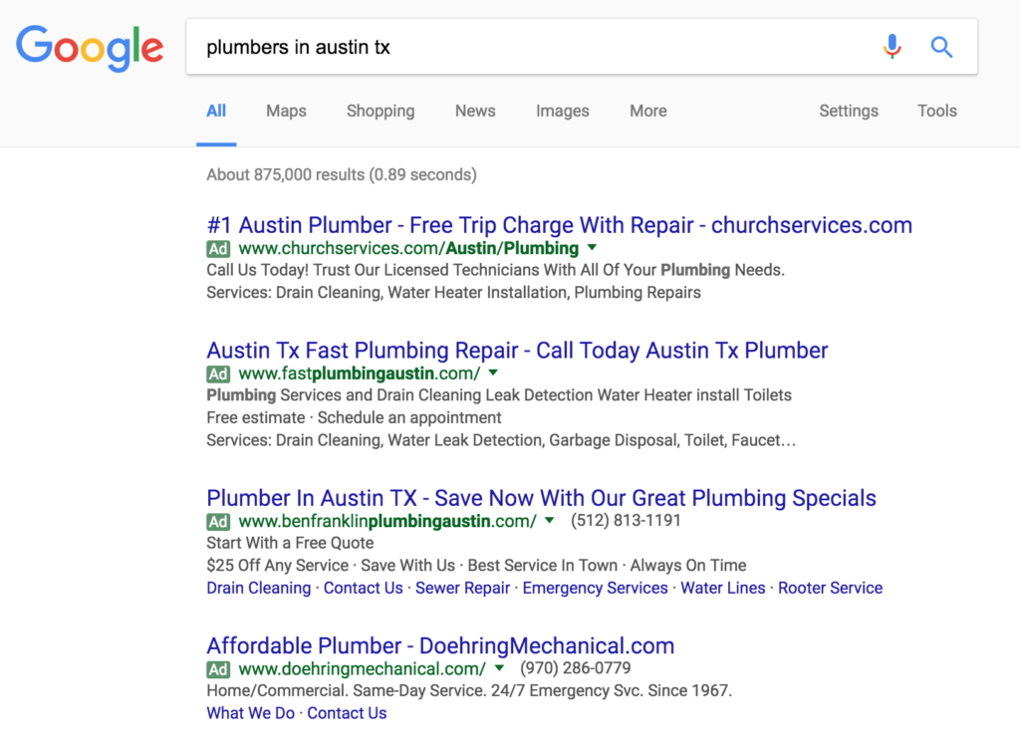Open the What We Do sitelink
The height and width of the screenshot is (745, 1020).
coord(250,714)
